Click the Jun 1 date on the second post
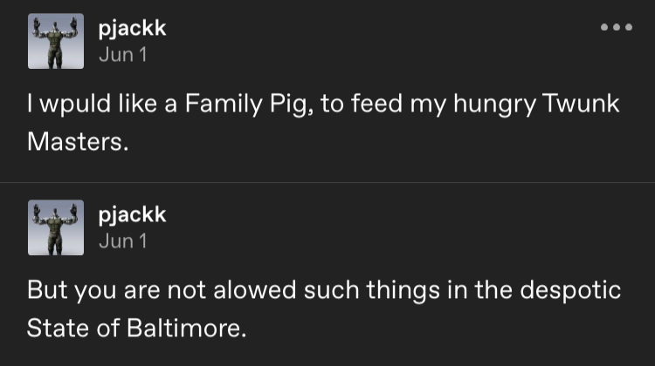 tap(122, 241)
